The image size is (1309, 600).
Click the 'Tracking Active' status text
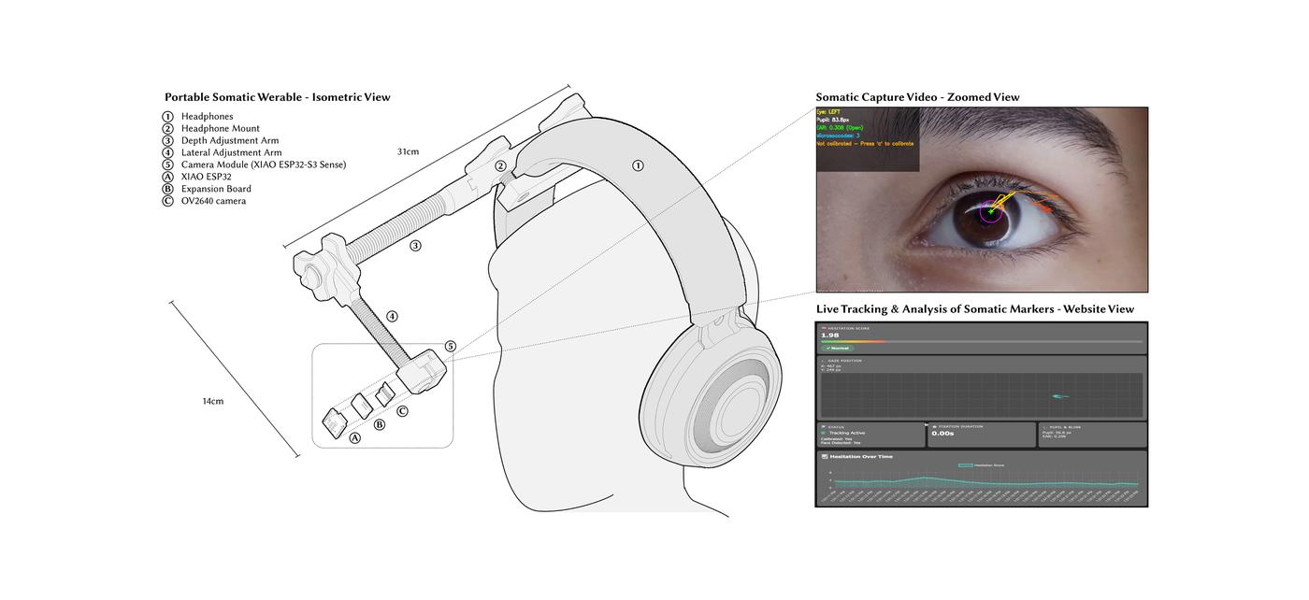pyautogui.click(x=847, y=433)
